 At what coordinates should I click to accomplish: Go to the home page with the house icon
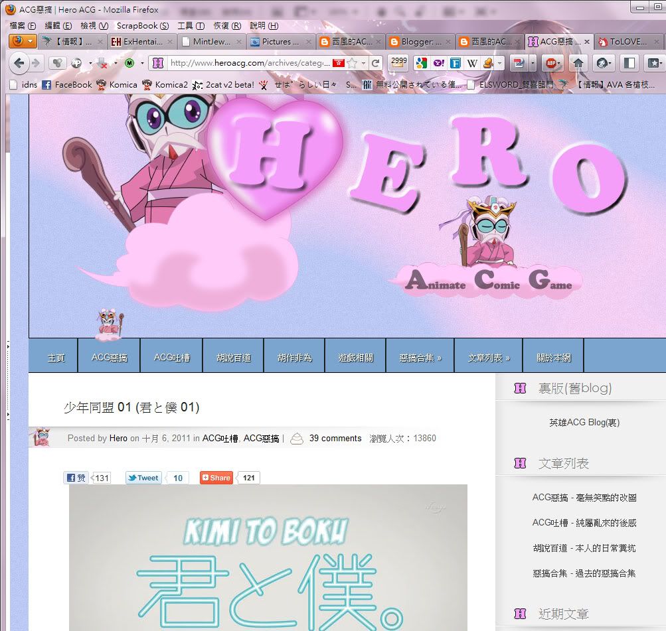point(578,63)
